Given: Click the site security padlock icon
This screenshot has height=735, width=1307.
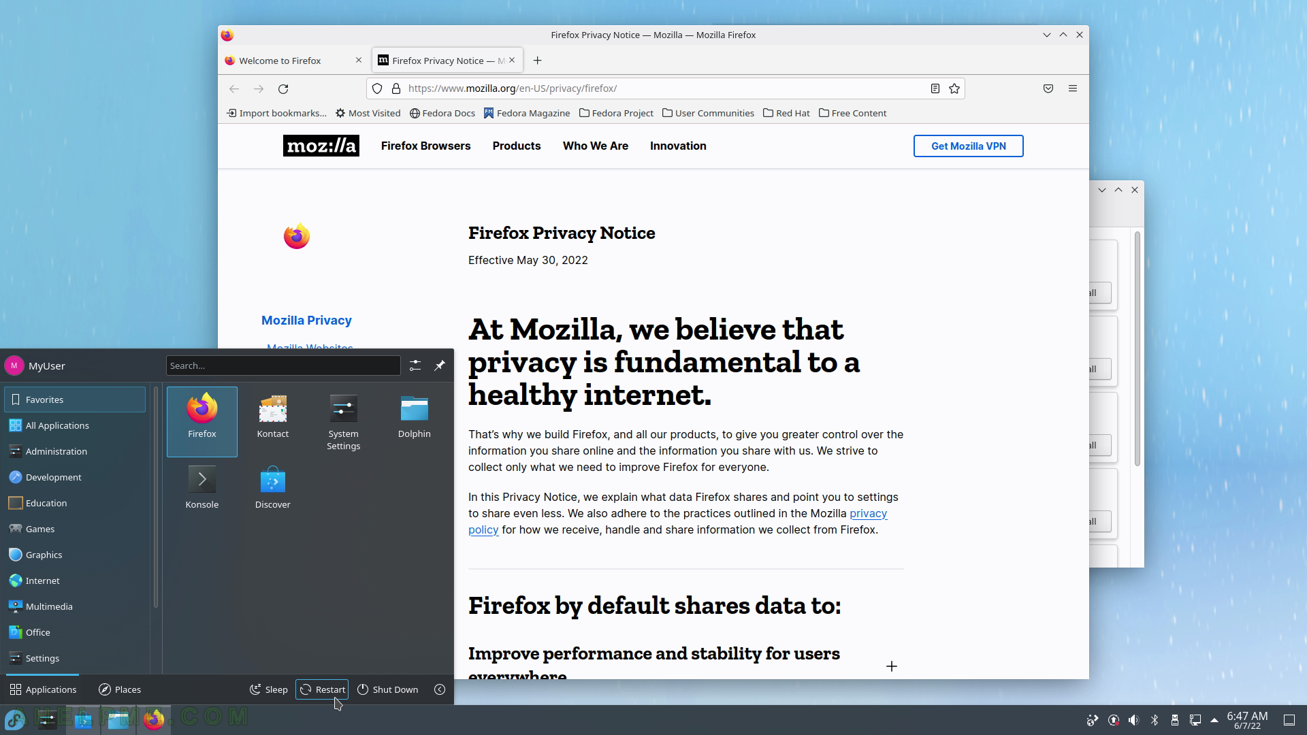Looking at the screenshot, I should coord(396,88).
